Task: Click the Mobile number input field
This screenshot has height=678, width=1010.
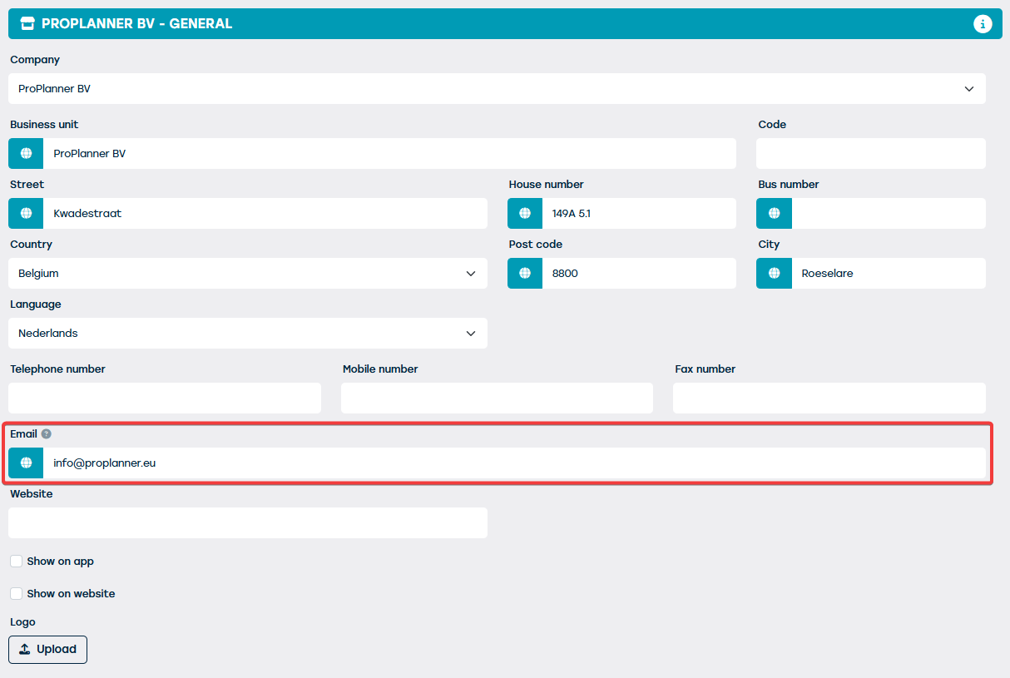Action: (497, 398)
